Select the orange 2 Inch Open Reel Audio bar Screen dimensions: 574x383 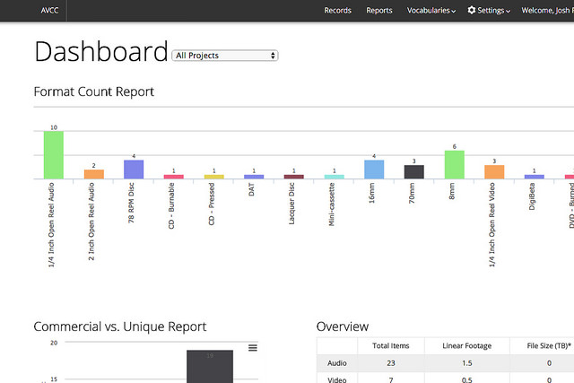(94, 173)
